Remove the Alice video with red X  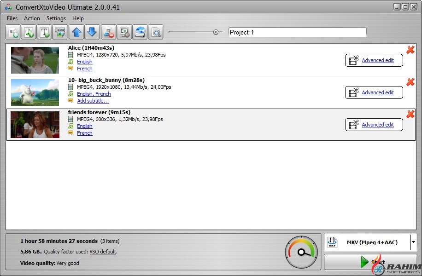point(410,50)
